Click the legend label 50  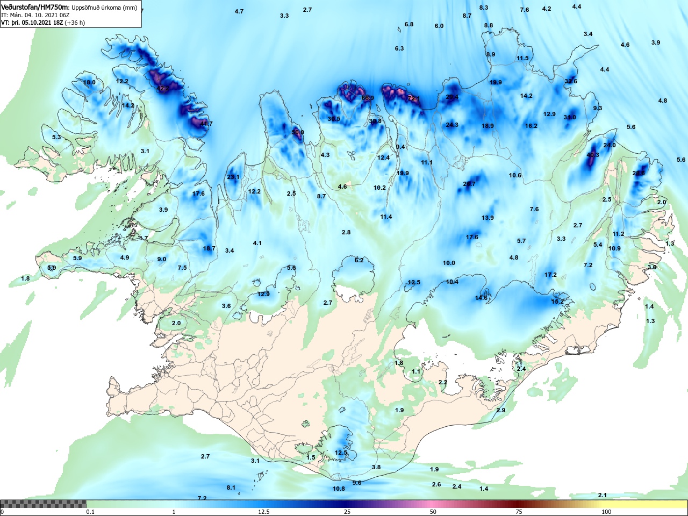(433, 512)
